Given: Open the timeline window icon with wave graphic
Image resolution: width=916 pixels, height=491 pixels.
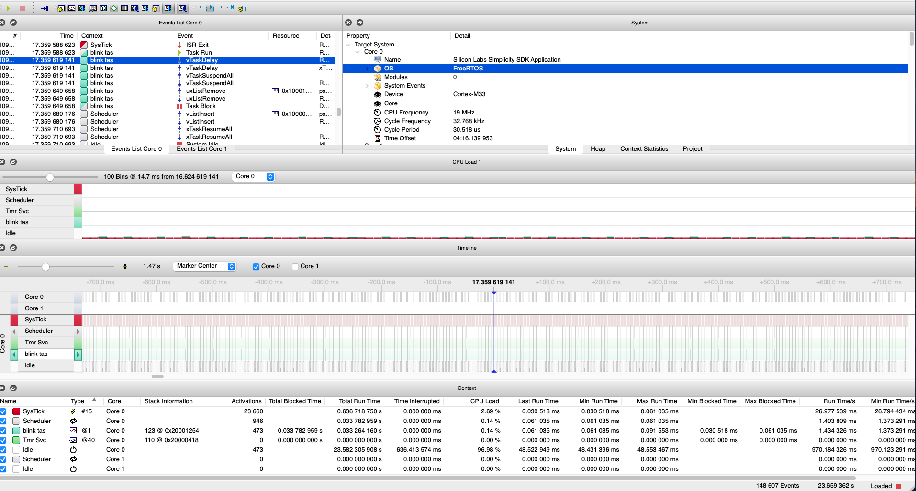Looking at the screenshot, I should tap(72, 8).
